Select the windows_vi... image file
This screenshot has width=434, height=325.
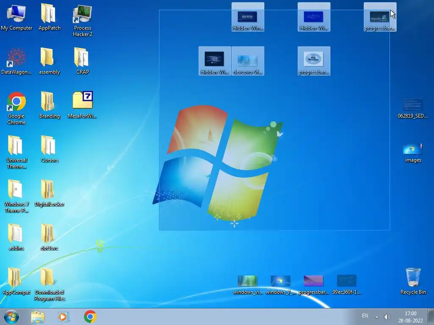248,285
